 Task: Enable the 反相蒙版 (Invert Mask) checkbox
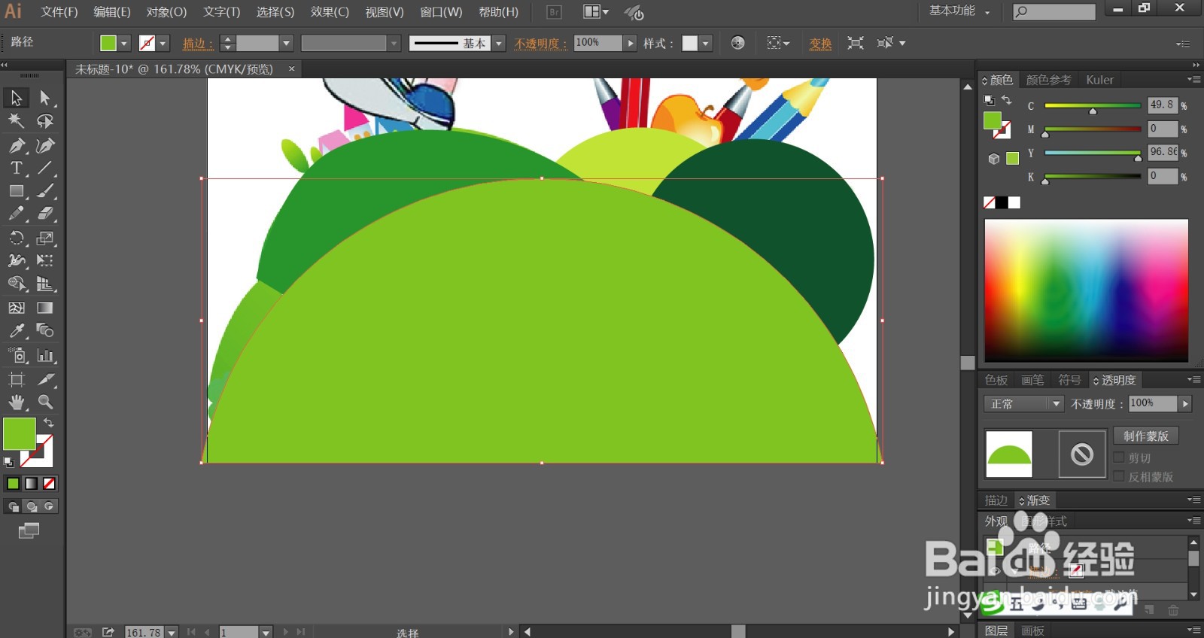(x=1119, y=476)
